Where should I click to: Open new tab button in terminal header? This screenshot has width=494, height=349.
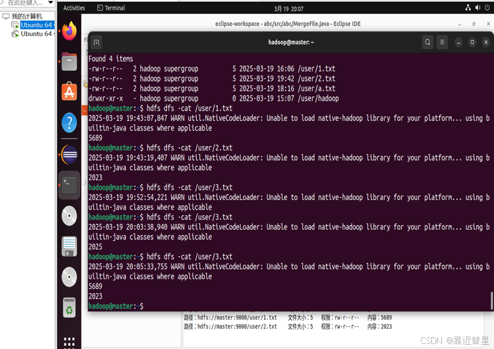pos(97,42)
